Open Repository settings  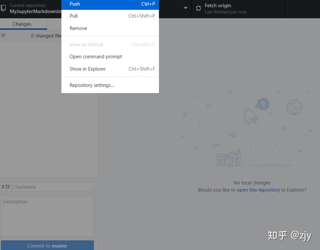tap(91, 84)
